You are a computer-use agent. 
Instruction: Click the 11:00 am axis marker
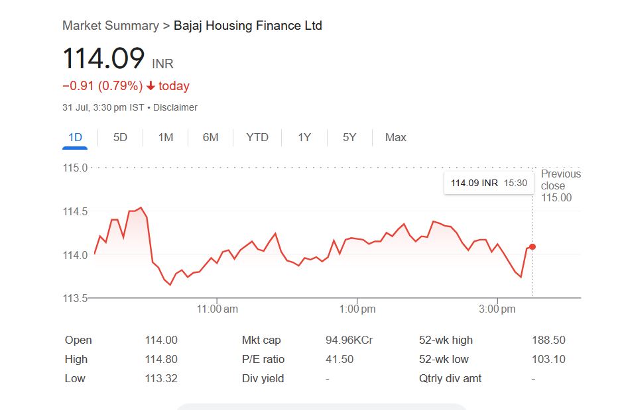point(217,309)
